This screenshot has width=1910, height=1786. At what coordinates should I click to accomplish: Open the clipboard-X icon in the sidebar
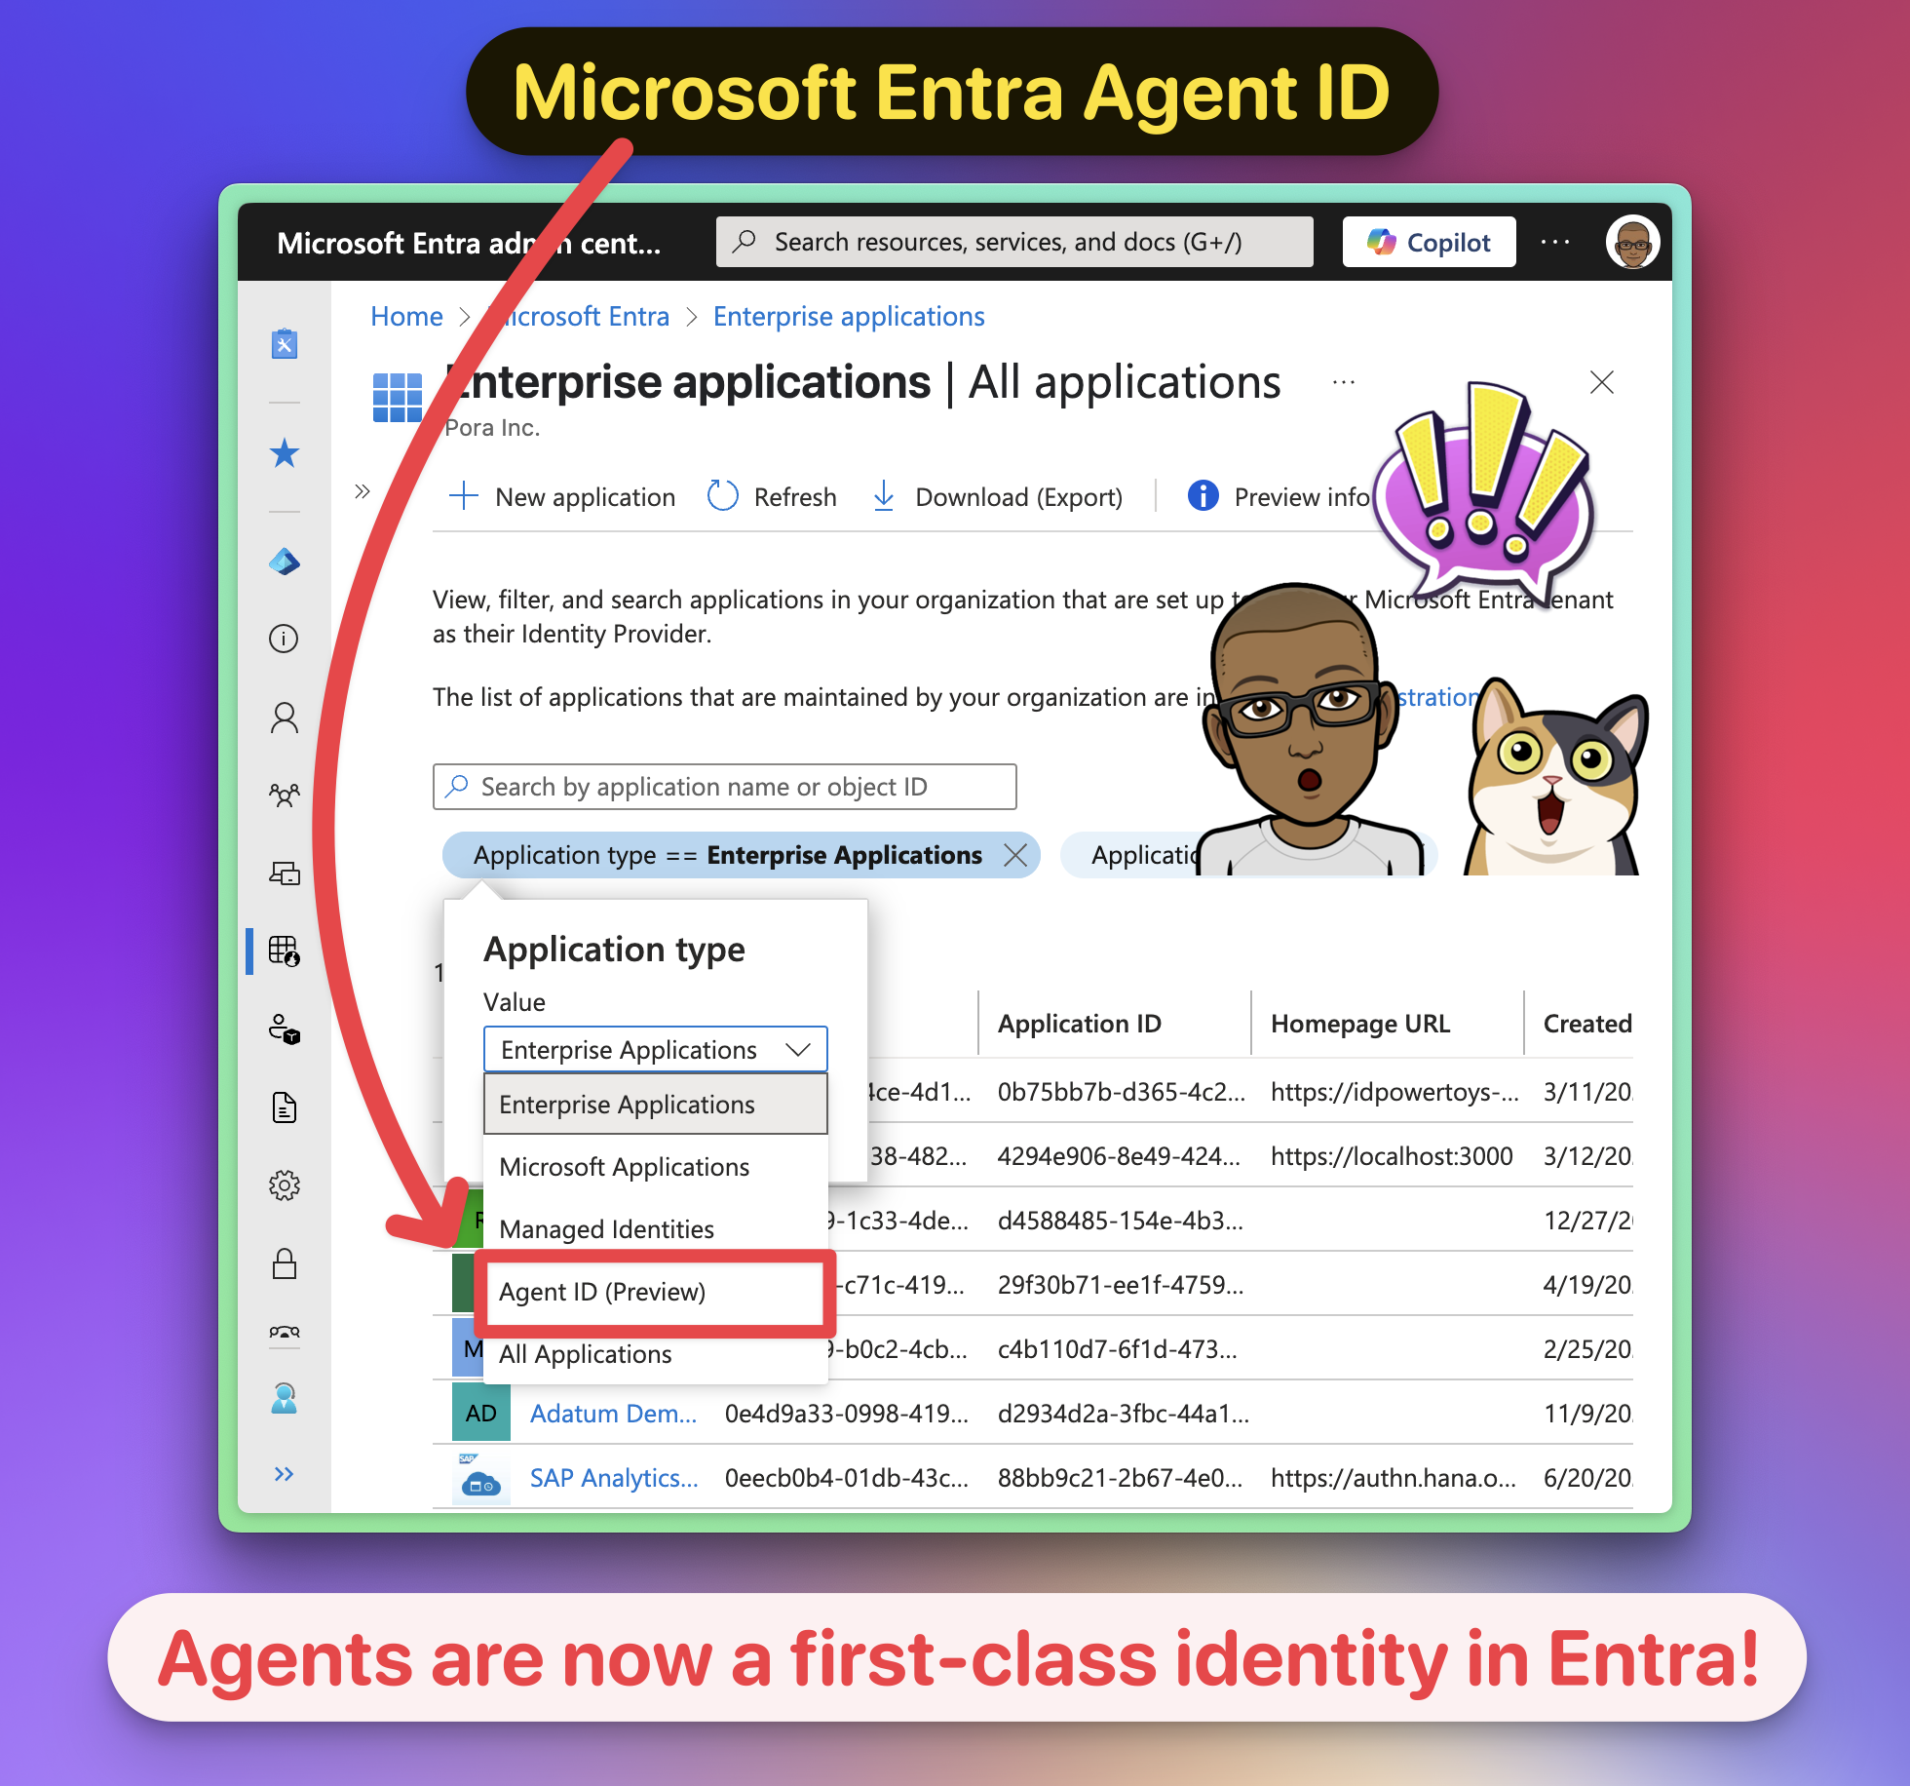click(285, 343)
